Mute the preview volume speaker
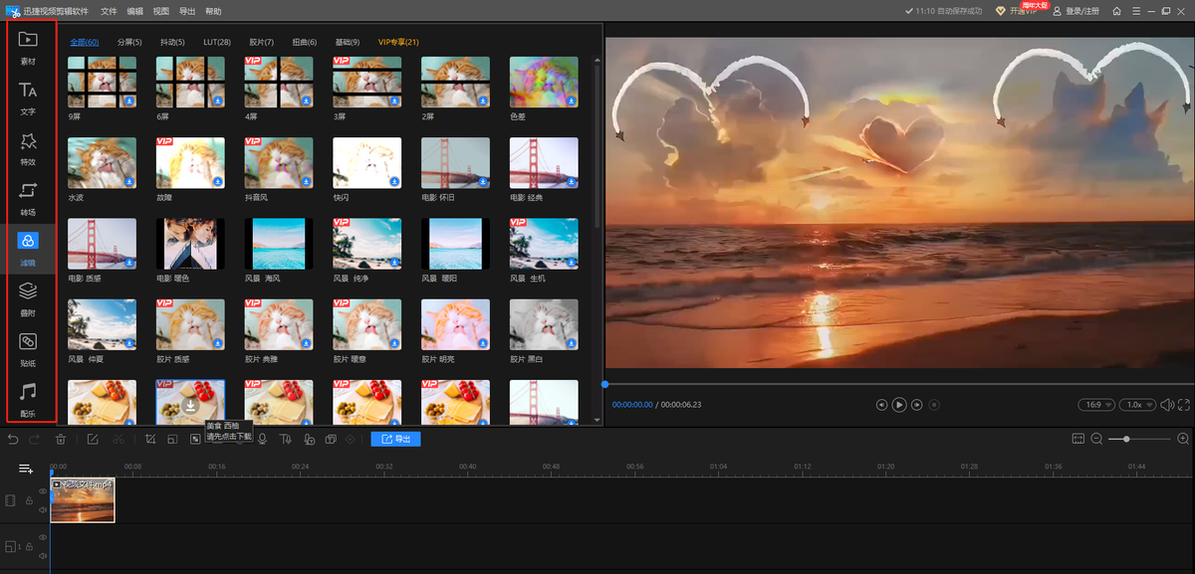This screenshot has width=1195, height=574. tap(1165, 405)
